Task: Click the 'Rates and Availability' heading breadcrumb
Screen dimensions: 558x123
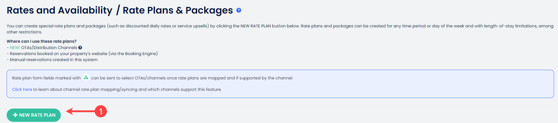Action: (x=59, y=10)
